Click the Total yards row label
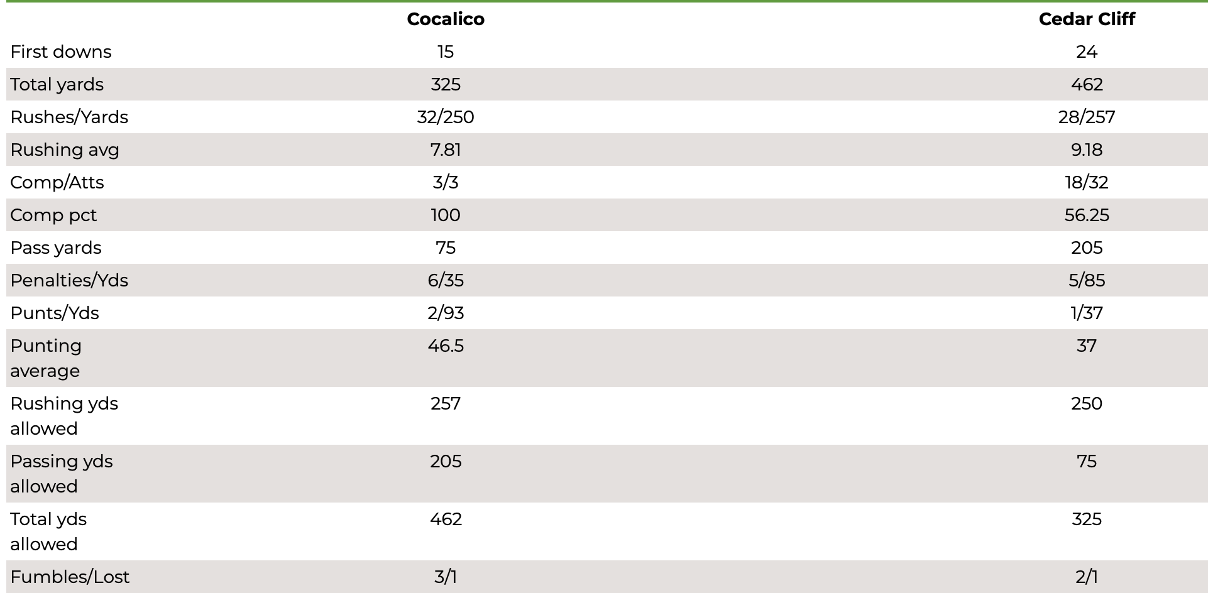This screenshot has width=1208, height=593. click(x=57, y=84)
